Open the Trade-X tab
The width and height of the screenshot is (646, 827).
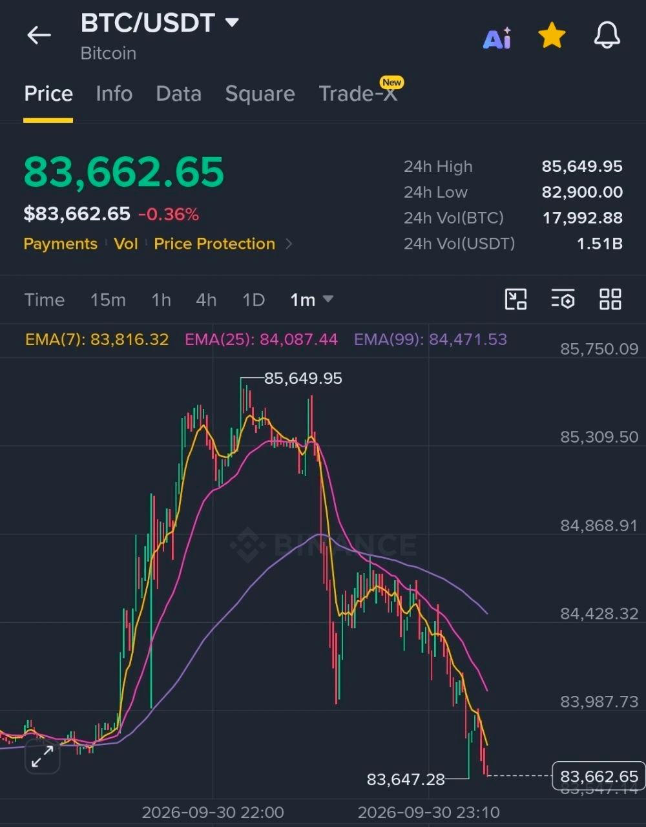(x=359, y=94)
